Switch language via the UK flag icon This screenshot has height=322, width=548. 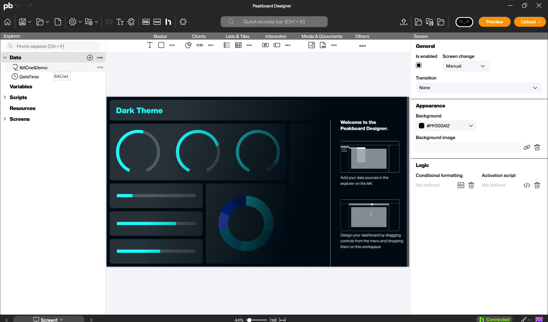(x=539, y=319)
